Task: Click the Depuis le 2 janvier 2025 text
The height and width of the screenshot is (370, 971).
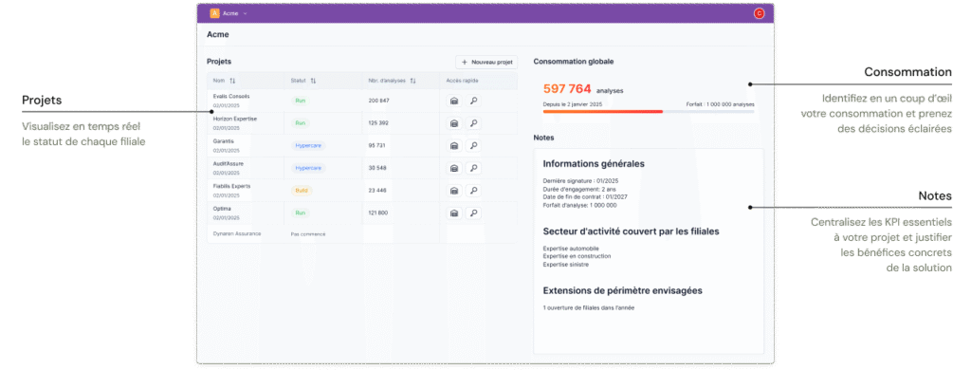Action: point(573,104)
